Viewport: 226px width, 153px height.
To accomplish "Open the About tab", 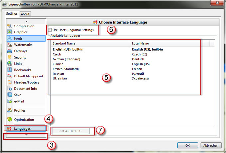I will [25, 14].
